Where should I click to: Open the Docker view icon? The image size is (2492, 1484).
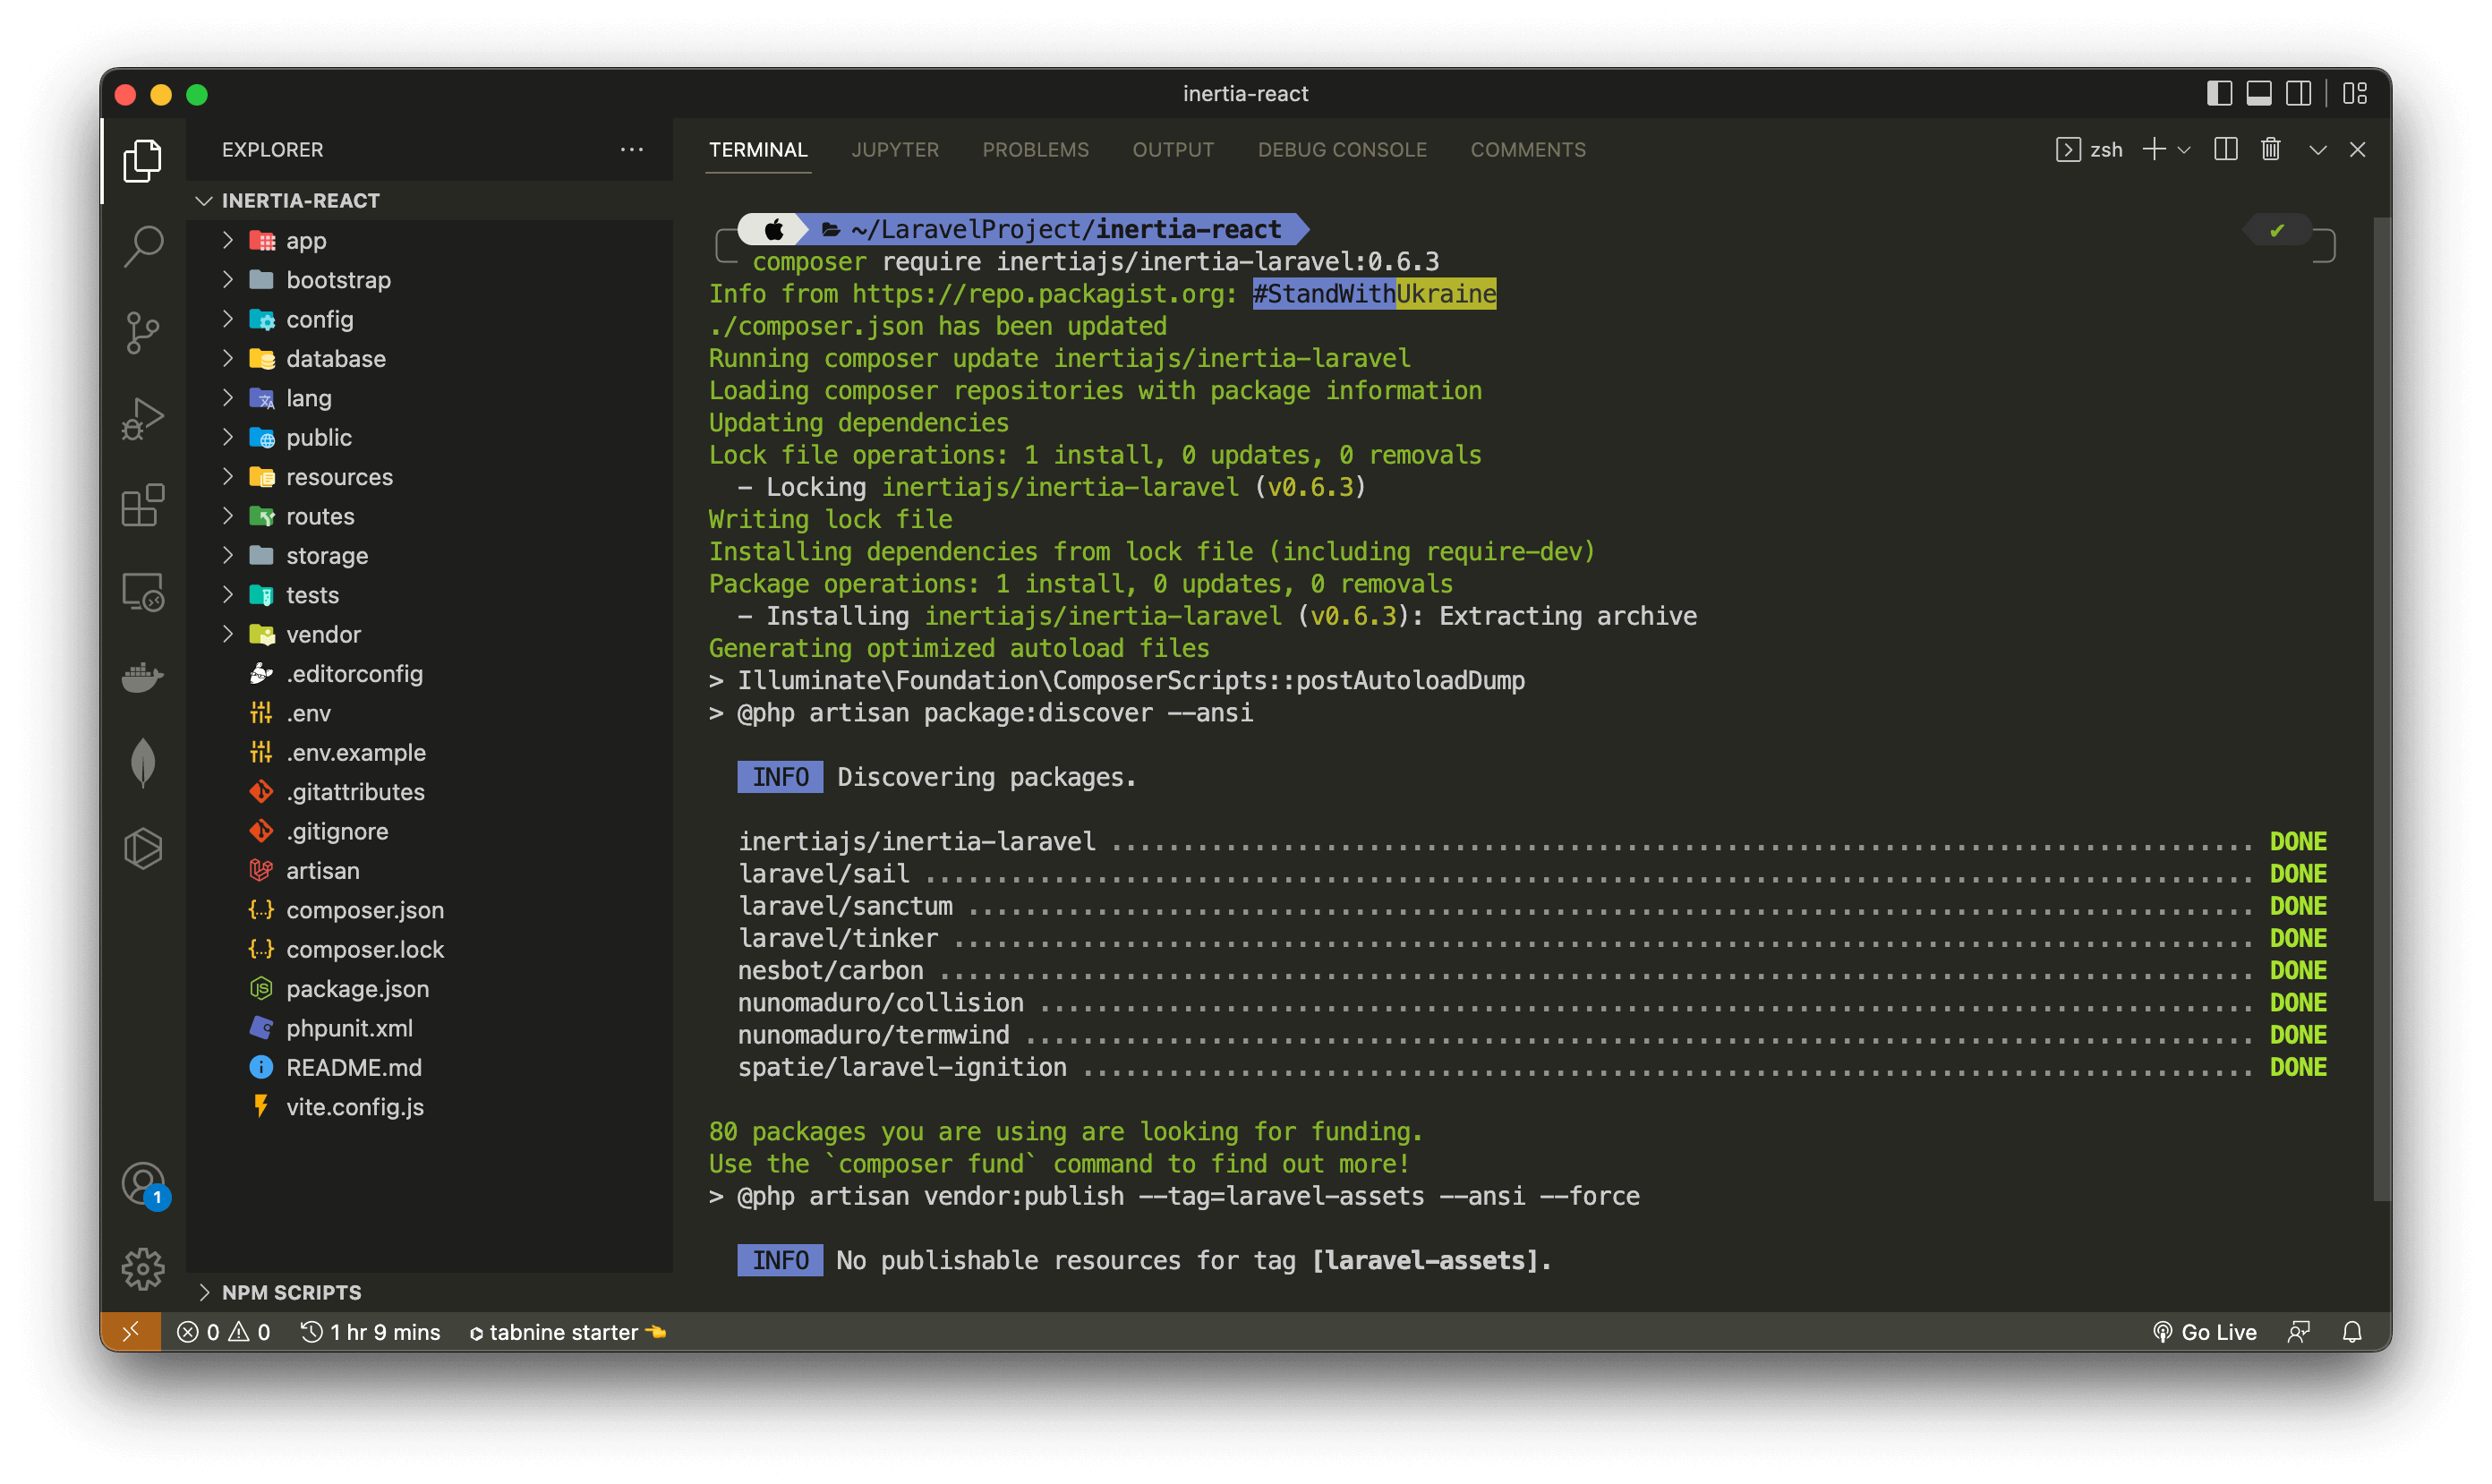click(143, 677)
